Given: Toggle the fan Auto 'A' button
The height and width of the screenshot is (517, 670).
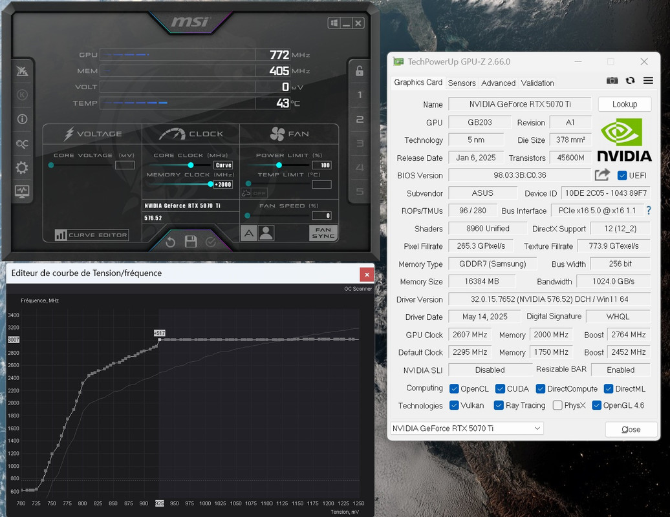Looking at the screenshot, I should [249, 233].
